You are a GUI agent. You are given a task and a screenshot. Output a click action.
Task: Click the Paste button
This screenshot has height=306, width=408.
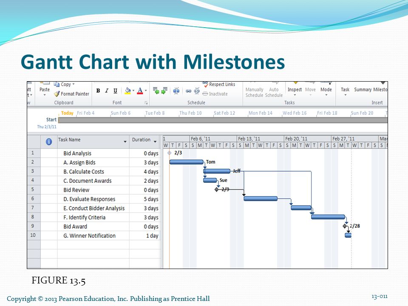click(x=45, y=90)
